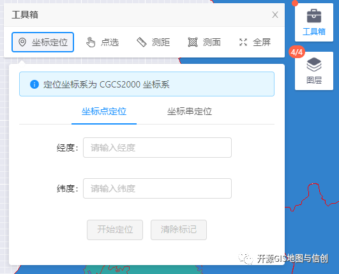Select the 坐标定位 coordinate location tool
This screenshot has height=274, width=339.
click(x=43, y=42)
